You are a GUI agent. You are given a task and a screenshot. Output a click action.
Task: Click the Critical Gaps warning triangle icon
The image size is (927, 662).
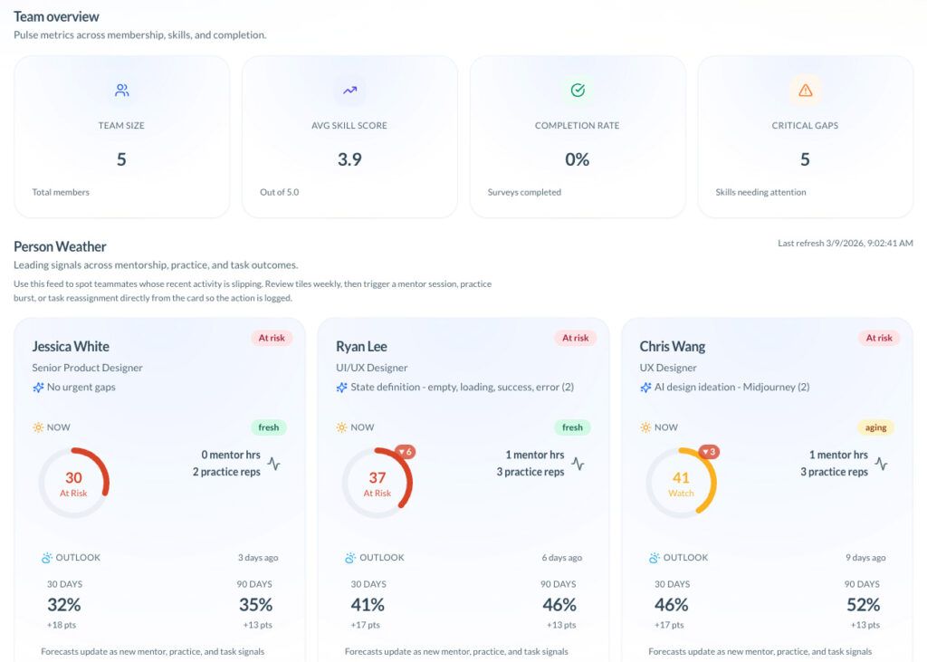(805, 90)
